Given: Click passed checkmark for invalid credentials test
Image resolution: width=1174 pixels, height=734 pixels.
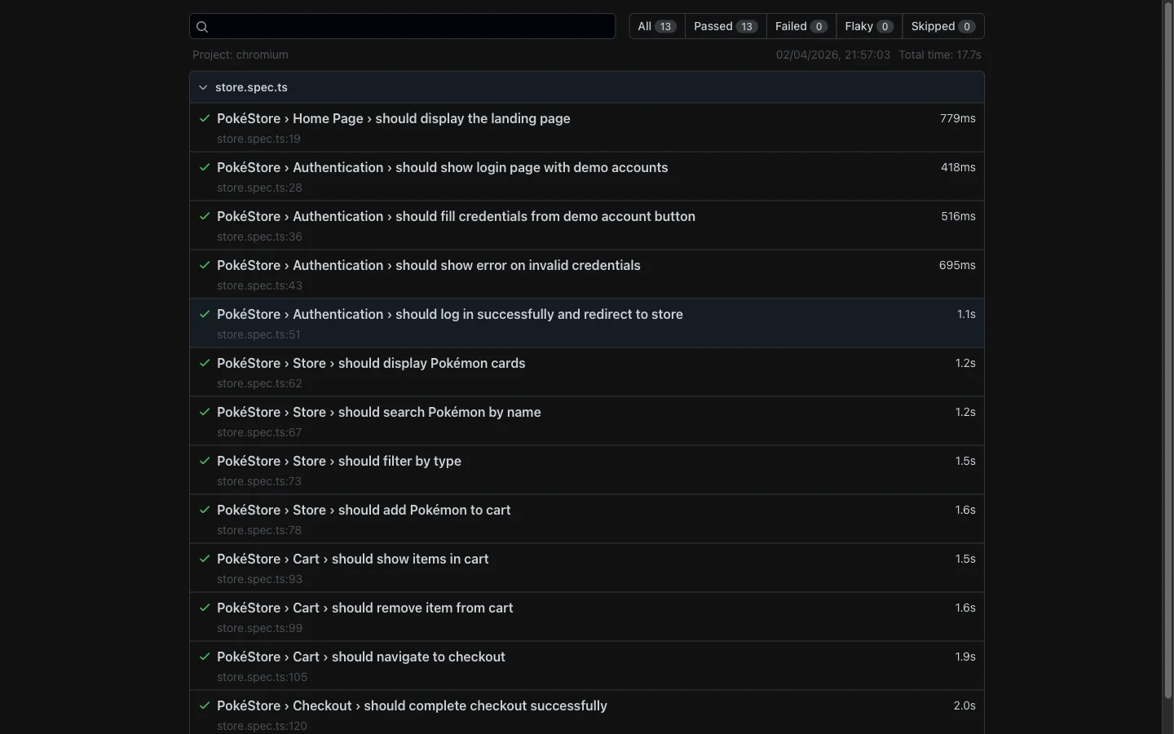Looking at the screenshot, I should pyautogui.click(x=205, y=265).
